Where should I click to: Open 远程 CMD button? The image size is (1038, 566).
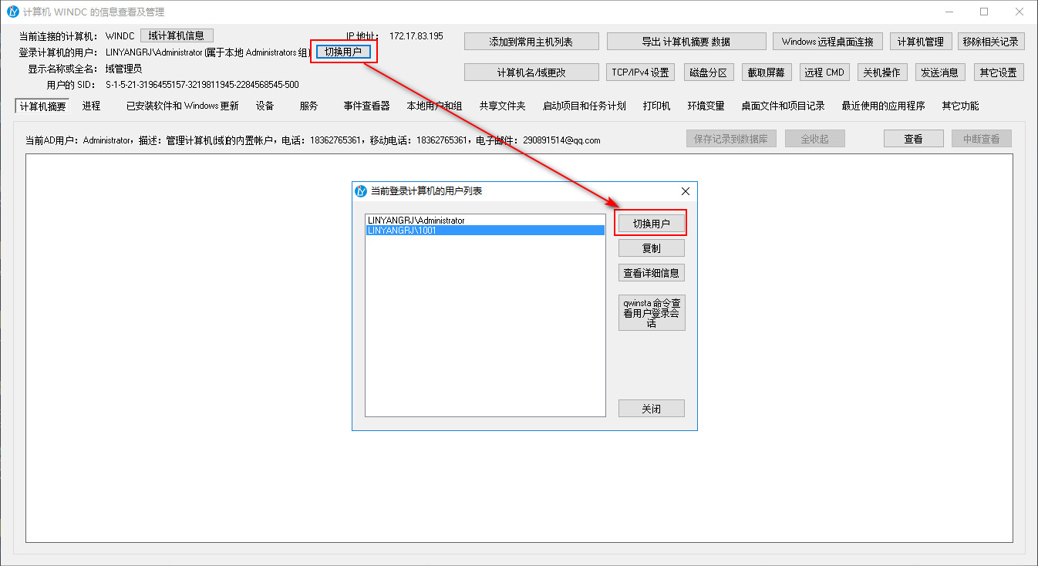point(824,72)
